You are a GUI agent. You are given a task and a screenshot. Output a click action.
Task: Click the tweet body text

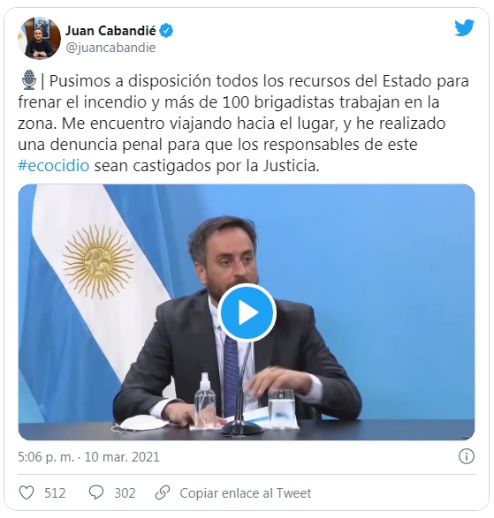(x=243, y=124)
